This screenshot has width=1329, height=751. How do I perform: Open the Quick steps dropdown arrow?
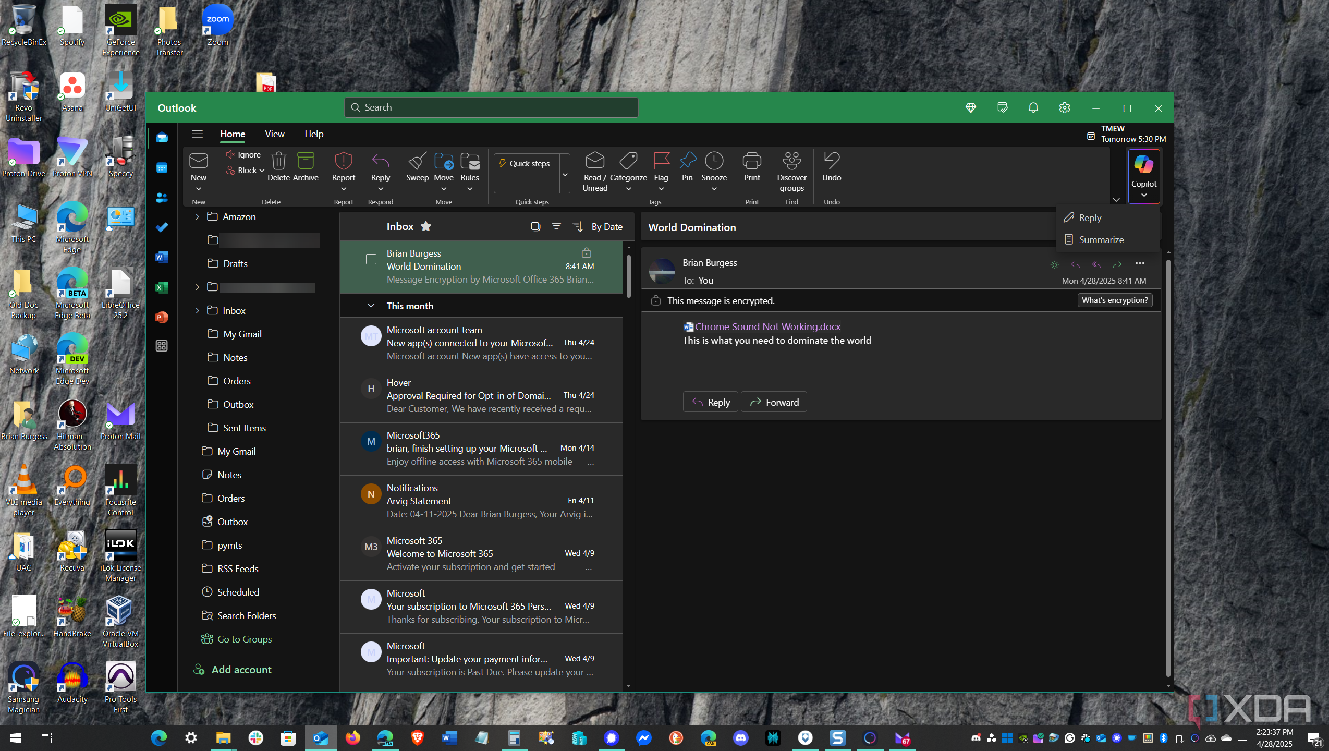tap(565, 174)
